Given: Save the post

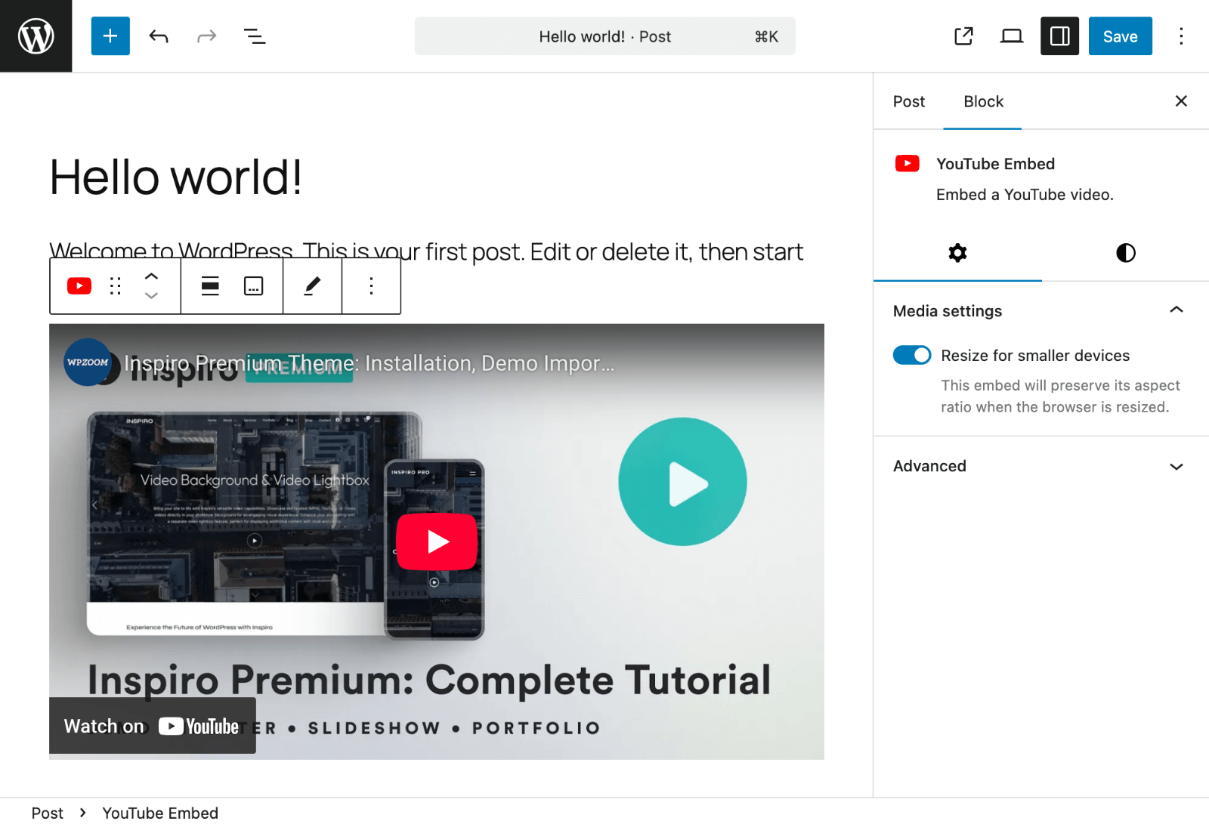Looking at the screenshot, I should pos(1120,35).
